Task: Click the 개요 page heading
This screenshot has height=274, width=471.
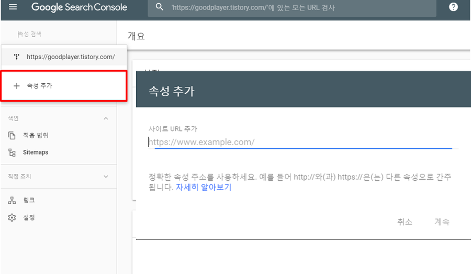Action: coord(136,36)
